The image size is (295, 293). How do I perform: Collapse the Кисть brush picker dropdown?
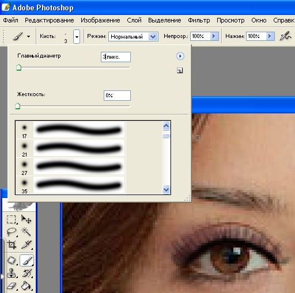[77, 36]
